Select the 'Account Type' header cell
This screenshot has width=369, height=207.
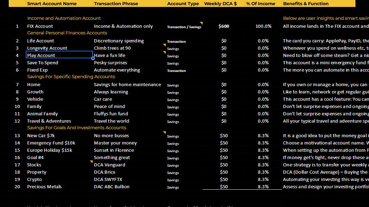point(184,3)
